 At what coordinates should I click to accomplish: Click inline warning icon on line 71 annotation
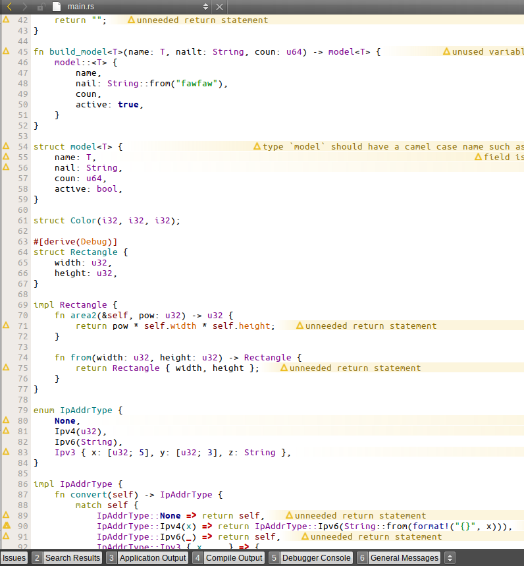(300, 325)
